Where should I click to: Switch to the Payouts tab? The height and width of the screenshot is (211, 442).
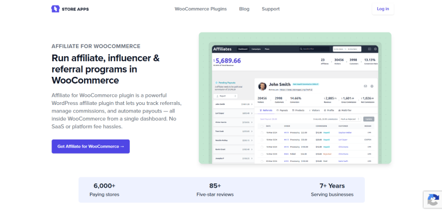(x=282, y=110)
